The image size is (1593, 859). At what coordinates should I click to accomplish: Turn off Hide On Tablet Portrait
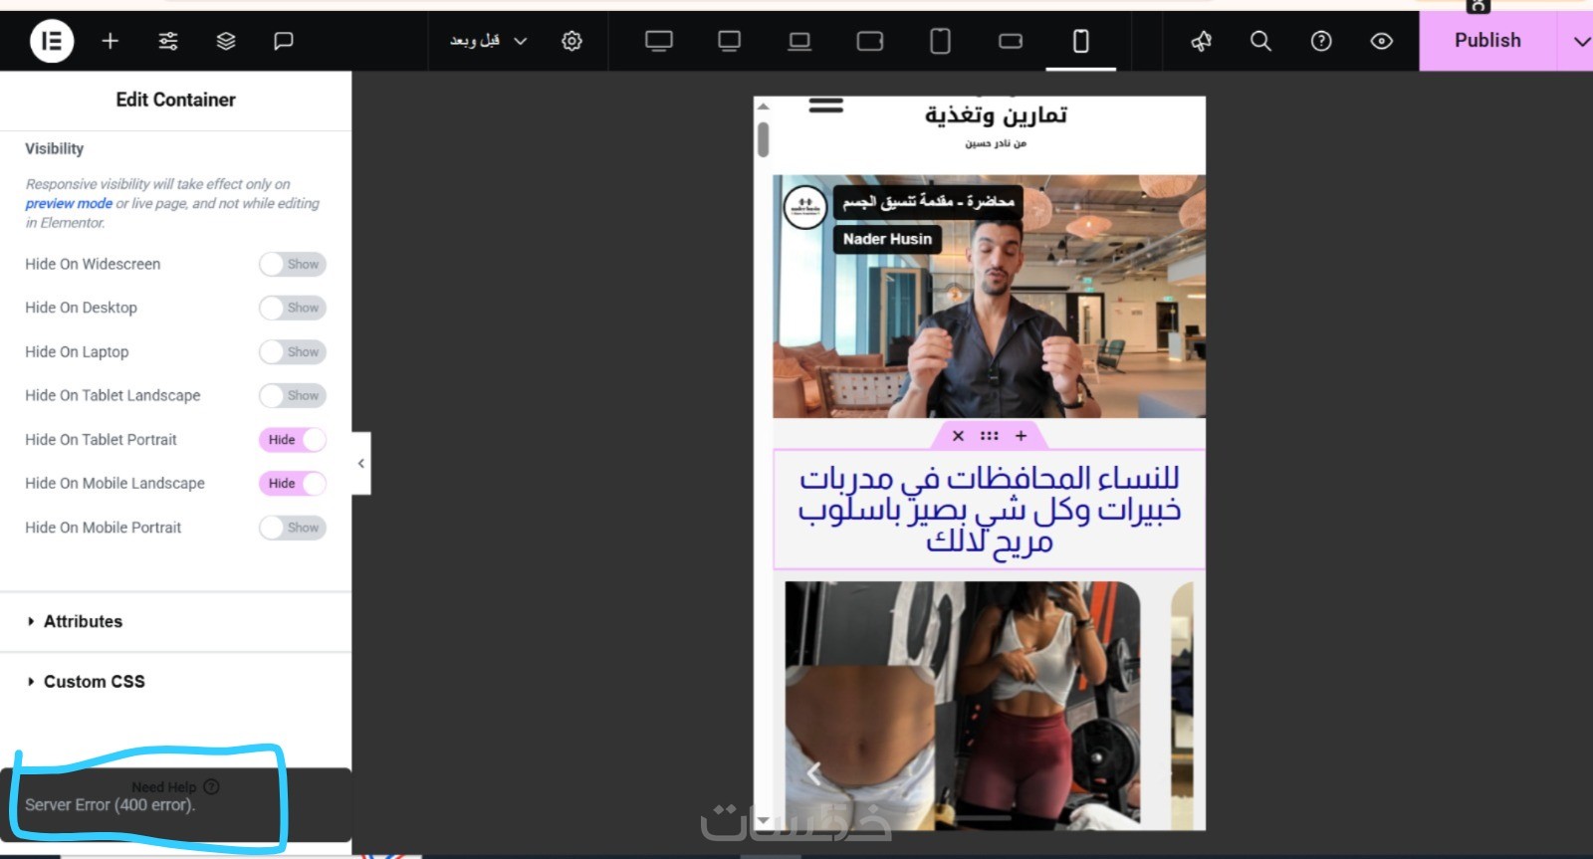(293, 439)
